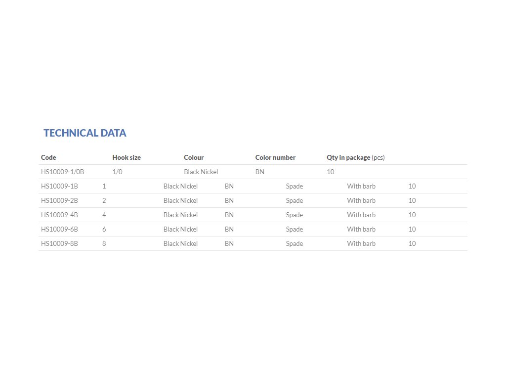This screenshot has height=380, width=506.
Task: Select product code HS10009-6B
Action: tap(59, 229)
